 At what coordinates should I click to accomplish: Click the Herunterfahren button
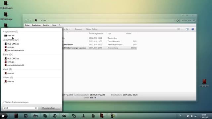click(49, 108)
